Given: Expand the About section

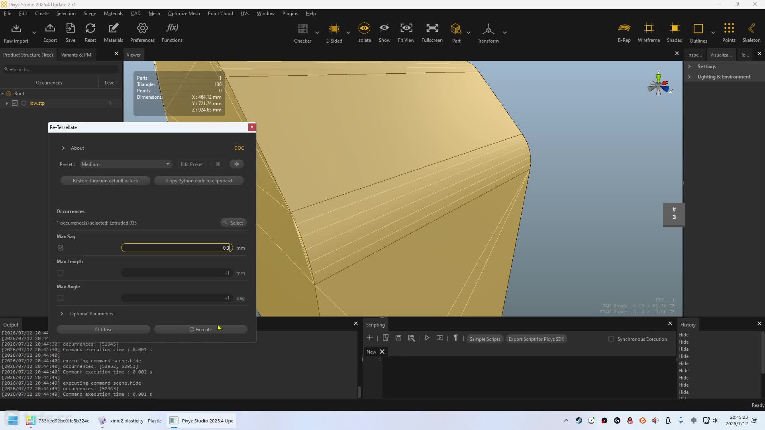Looking at the screenshot, I should pos(63,148).
